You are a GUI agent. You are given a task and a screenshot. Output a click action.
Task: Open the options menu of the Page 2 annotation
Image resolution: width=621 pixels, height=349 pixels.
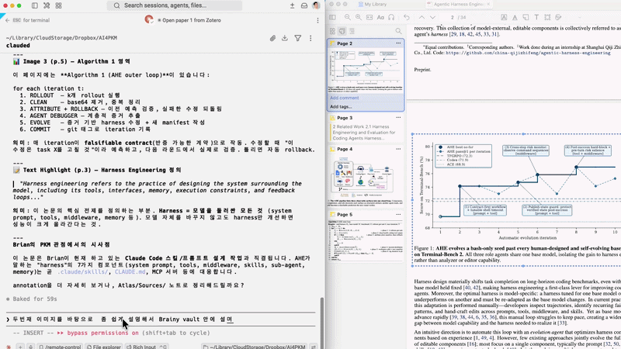pyautogui.click(x=398, y=43)
